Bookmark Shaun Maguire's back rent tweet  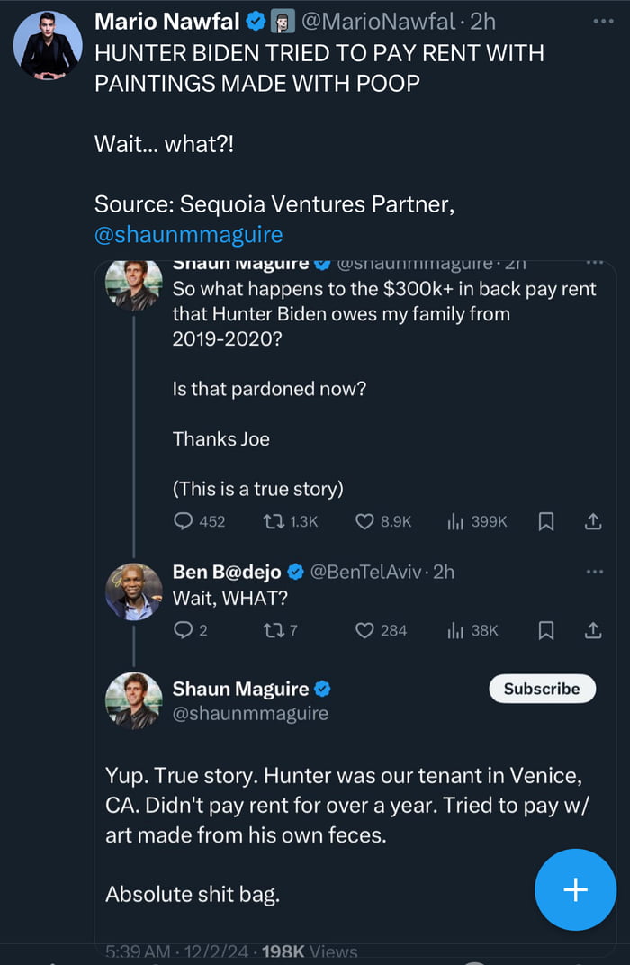(546, 521)
